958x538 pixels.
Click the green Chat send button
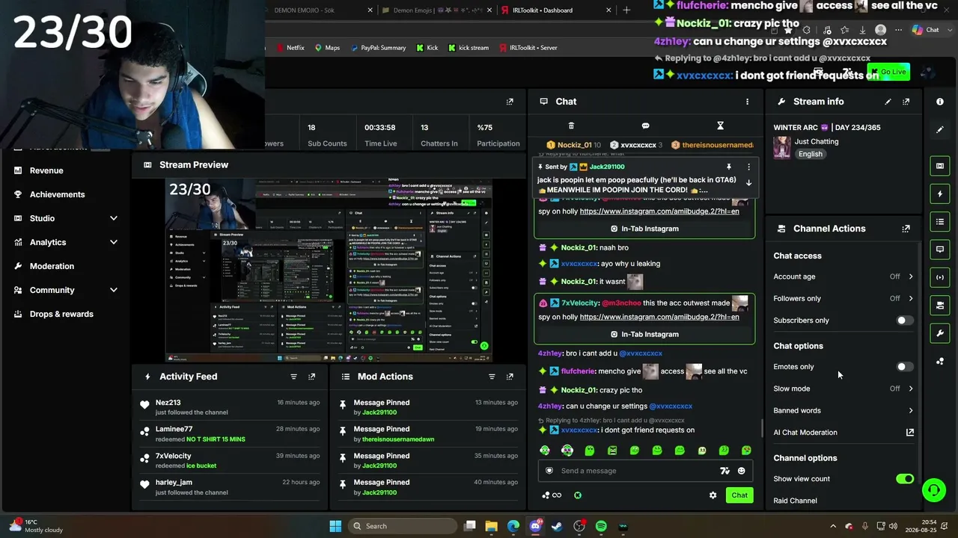point(739,495)
